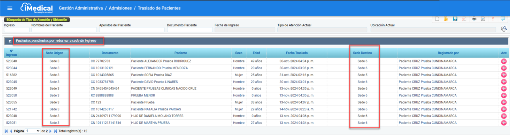Image resolution: width=510 pixels, height=135 pixels.
Task: Print using the printer icon
Action: 474,19
